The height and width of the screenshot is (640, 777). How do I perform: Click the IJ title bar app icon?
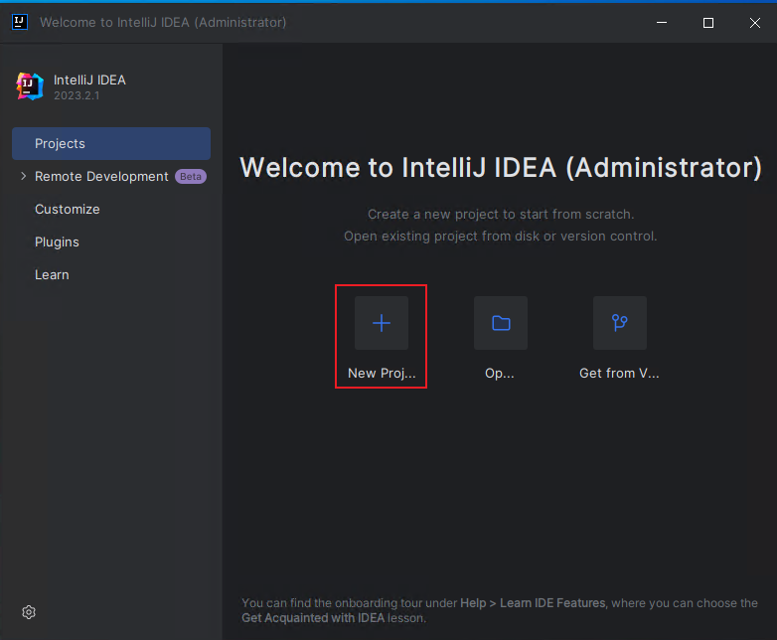tap(19, 22)
